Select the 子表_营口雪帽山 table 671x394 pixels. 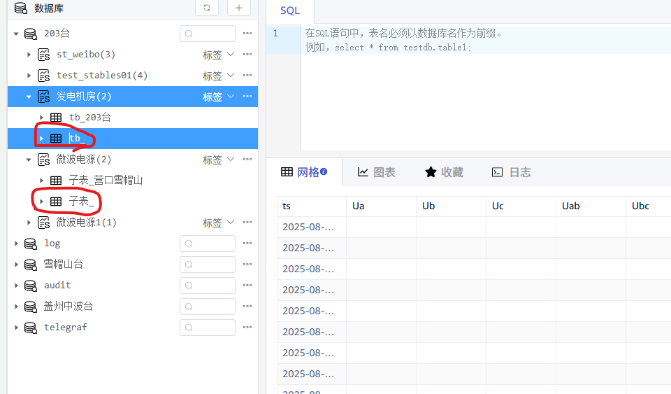pyautogui.click(x=106, y=181)
